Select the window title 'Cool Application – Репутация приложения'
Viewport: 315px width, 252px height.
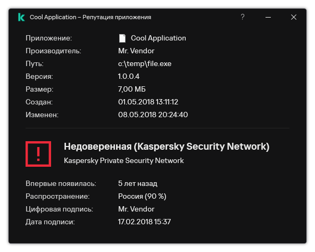pos(90,17)
